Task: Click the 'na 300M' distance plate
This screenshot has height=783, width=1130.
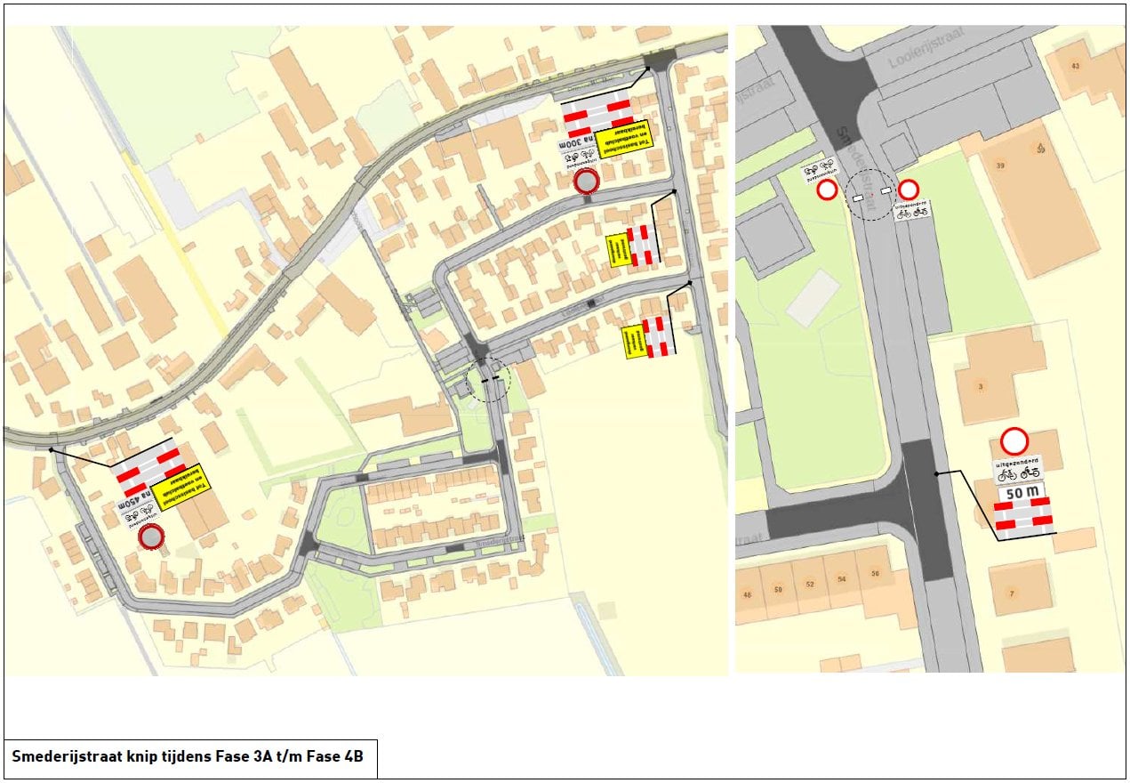Action: click(576, 142)
